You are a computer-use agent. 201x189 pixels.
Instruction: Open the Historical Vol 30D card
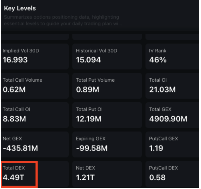pos(107,57)
